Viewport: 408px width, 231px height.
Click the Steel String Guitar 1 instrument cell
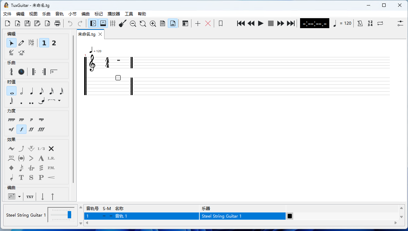coord(243,216)
